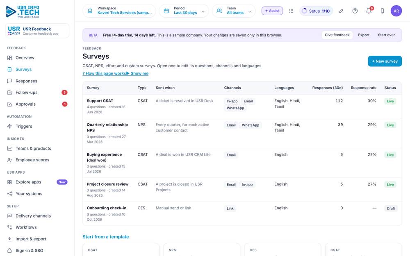Click the pencil edit icon in header
The height and width of the screenshot is (256, 410).
pos(341,11)
